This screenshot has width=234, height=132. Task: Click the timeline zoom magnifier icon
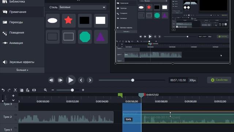pos(45,90)
